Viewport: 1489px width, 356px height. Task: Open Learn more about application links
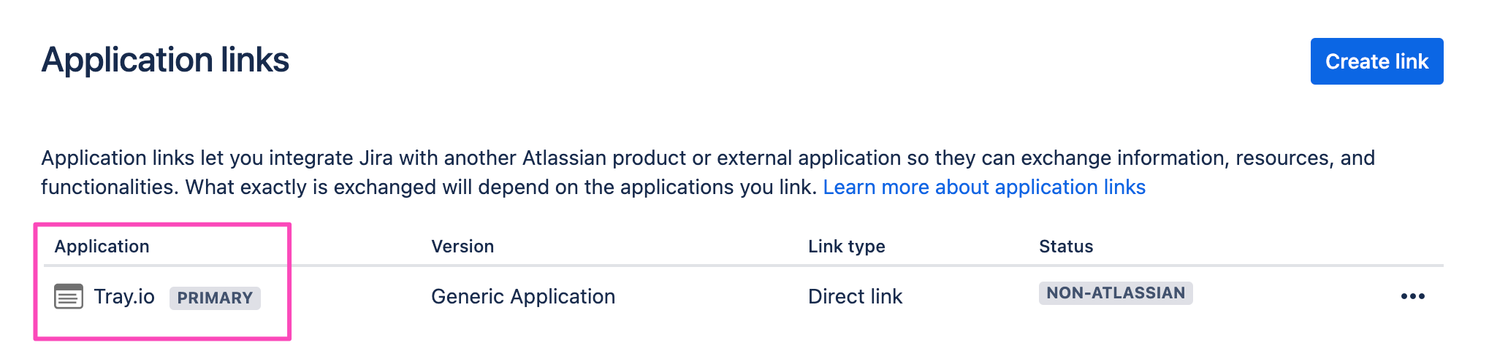(x=983, y=187)
